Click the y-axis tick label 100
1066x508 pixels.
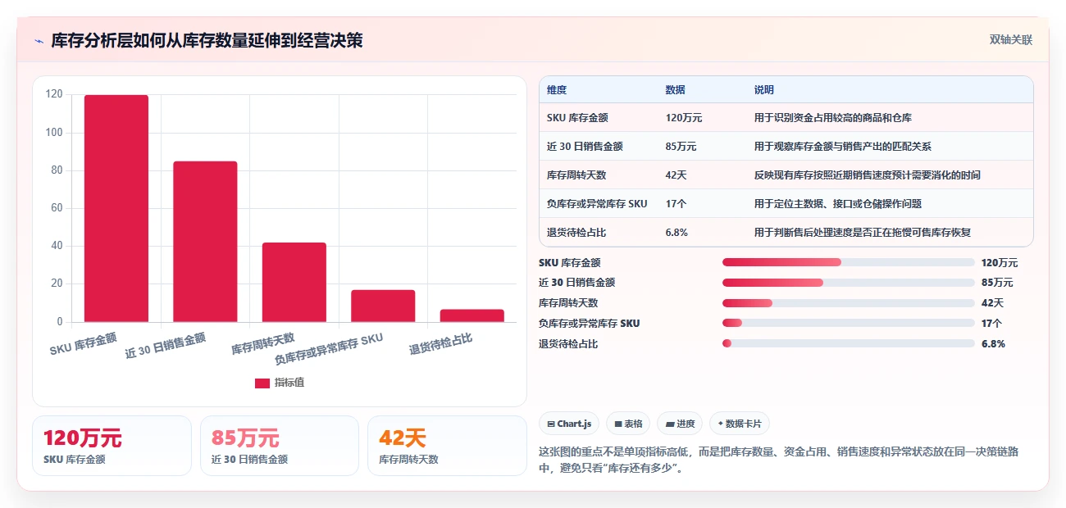54,133
